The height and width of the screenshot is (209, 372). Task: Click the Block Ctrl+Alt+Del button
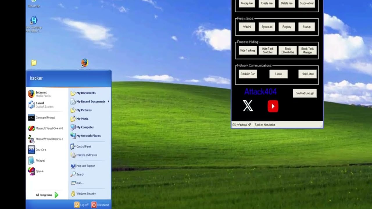(288, 51)
